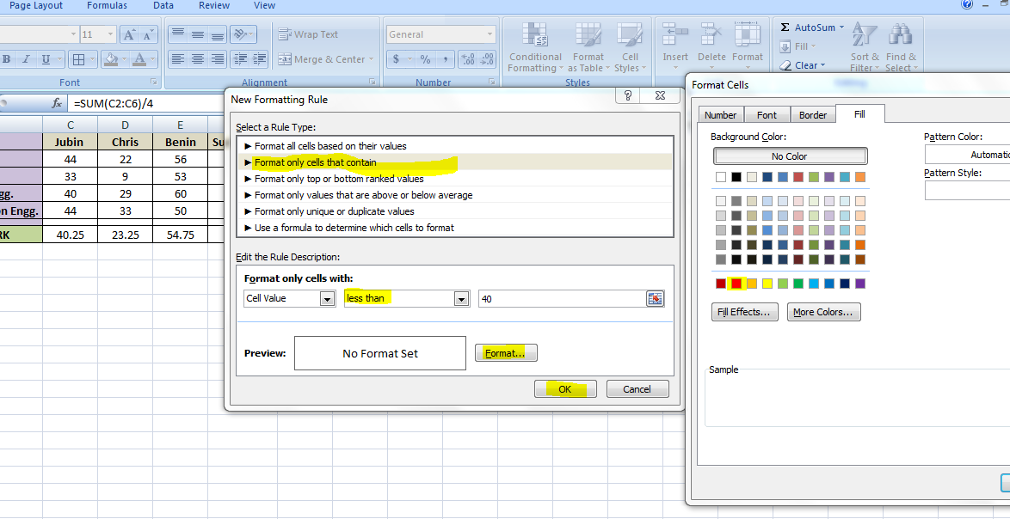Click the Font Color letter A icon
The height and width of the screenshot is (519, 1010).
point(139,60)
